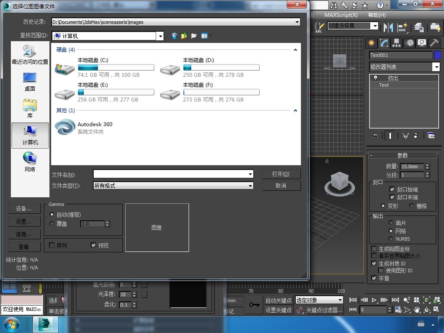Click the star favorites icon in title bar
This screenshot has width=444, height=333.
[365, 5]
